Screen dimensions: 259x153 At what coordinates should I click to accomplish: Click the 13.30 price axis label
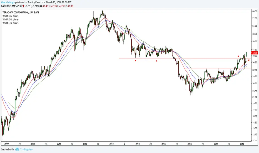(255, 128)
